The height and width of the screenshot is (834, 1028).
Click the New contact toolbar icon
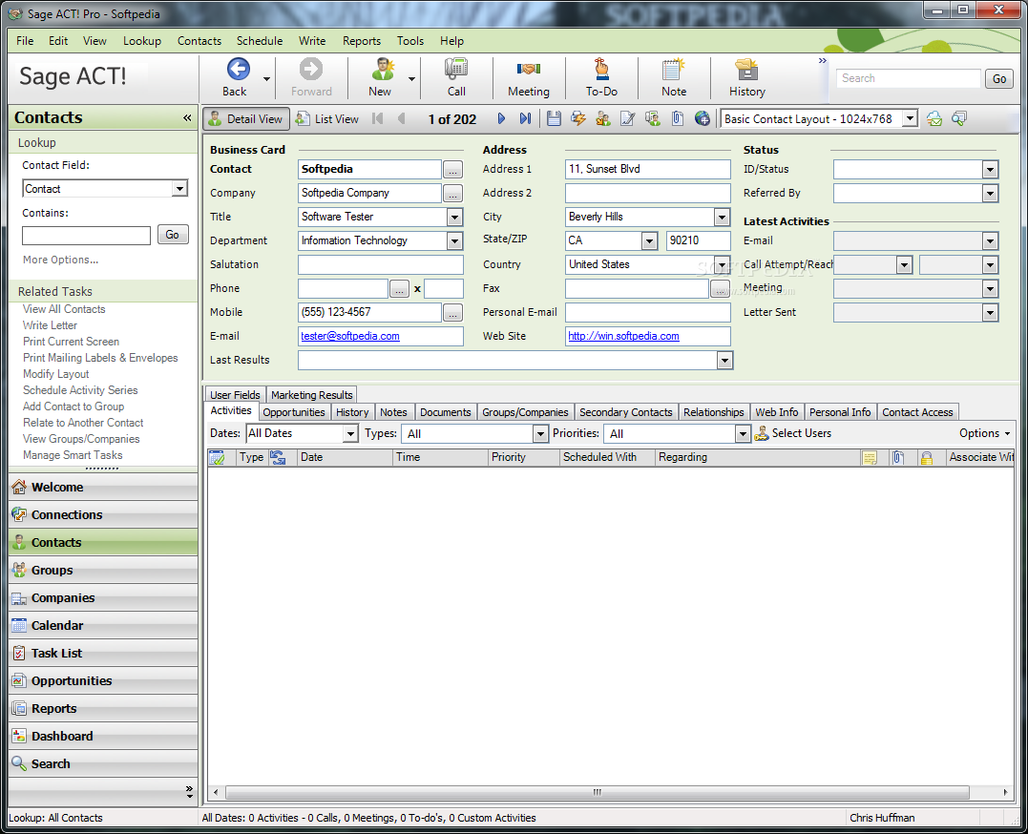[381, 70]
